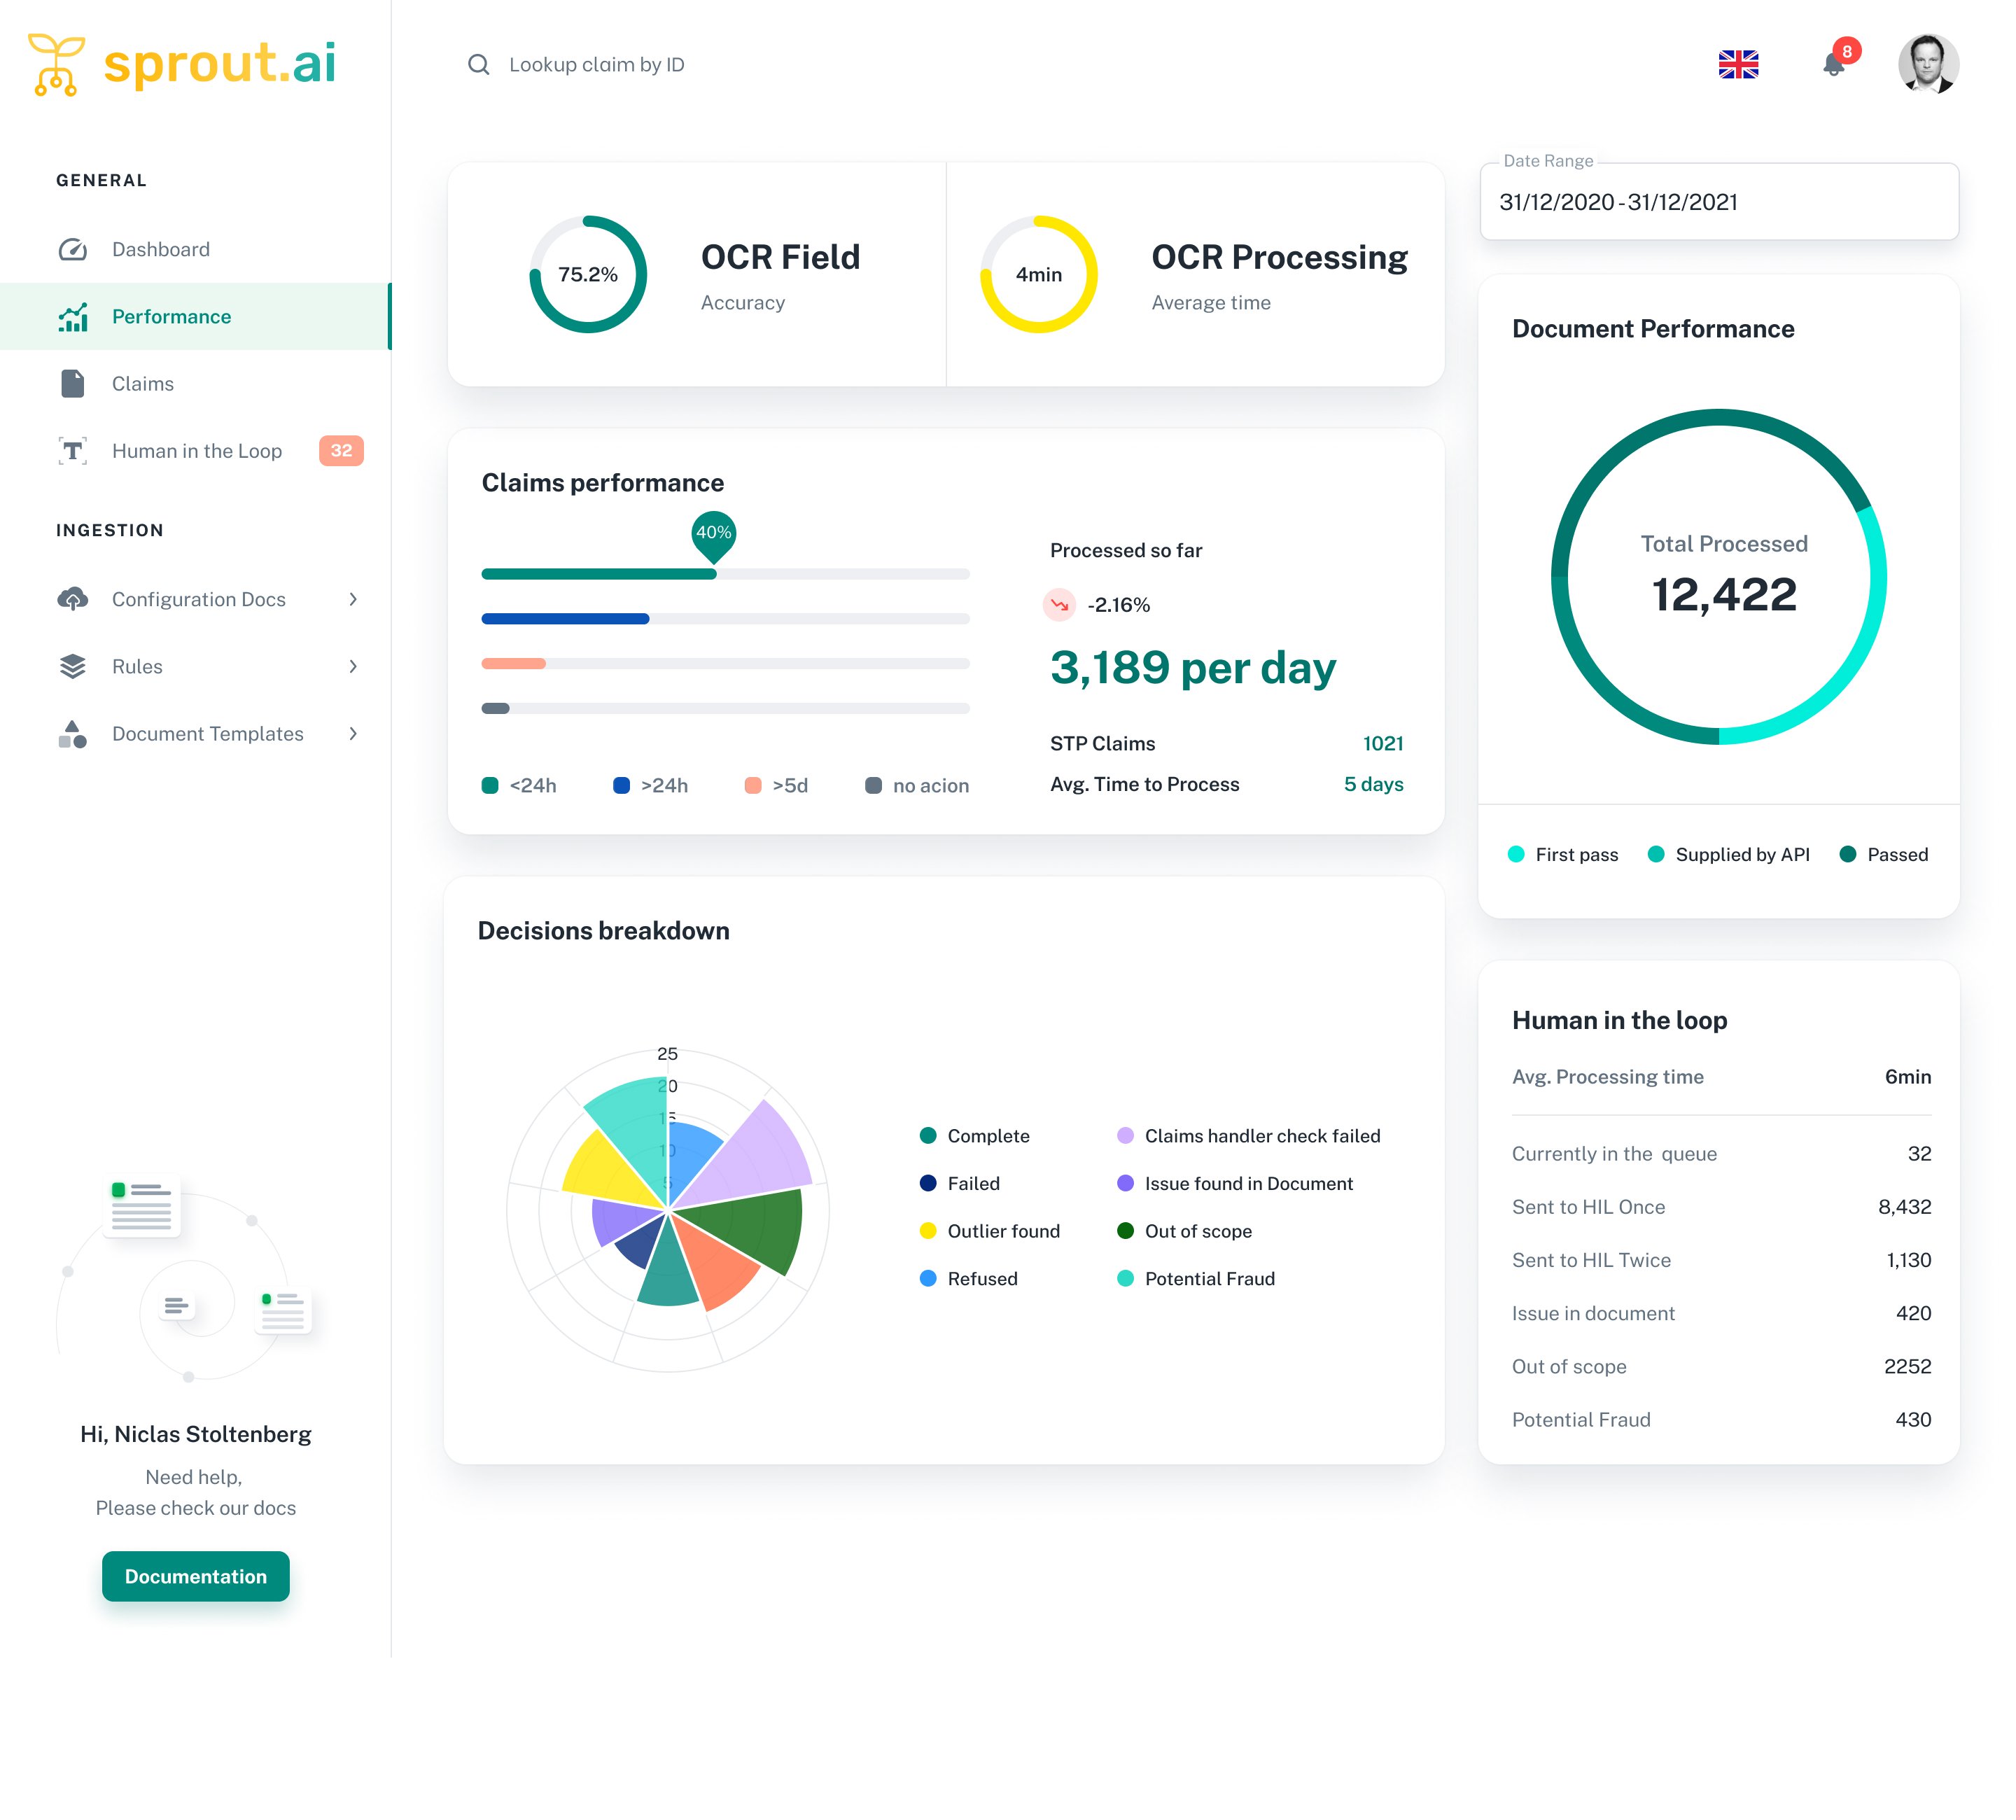Click the Claims document icon
The height and width of the screenshot is (1820, 2016).
coord(73,383)
